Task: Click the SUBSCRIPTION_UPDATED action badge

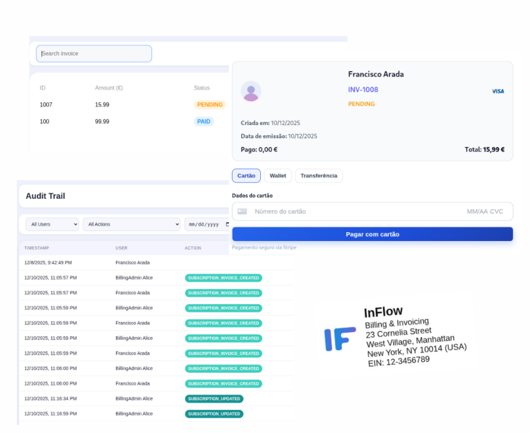Action: (214, 398)
